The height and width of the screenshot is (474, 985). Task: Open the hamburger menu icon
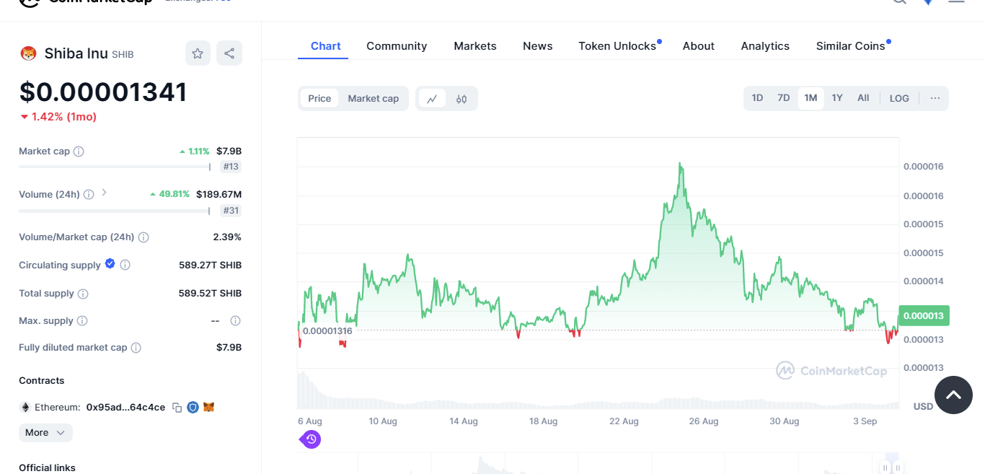pyautogui.click(x=956, y=2)
